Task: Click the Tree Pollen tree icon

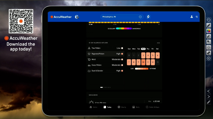Action: point(89,48)
